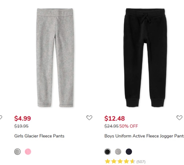Click the $12.48 sale price
Viewport: 184px width, 165px height.
pyautogui.click(x=115, y=118)
